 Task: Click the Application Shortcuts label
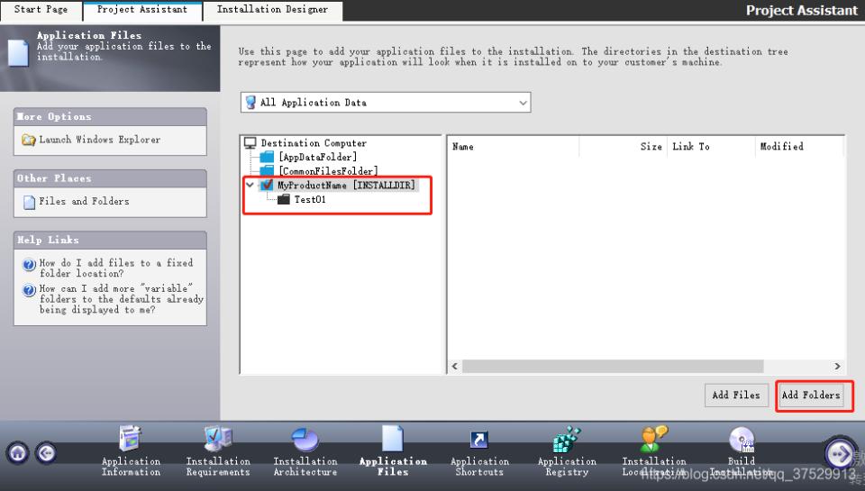[x=479, y=467]
